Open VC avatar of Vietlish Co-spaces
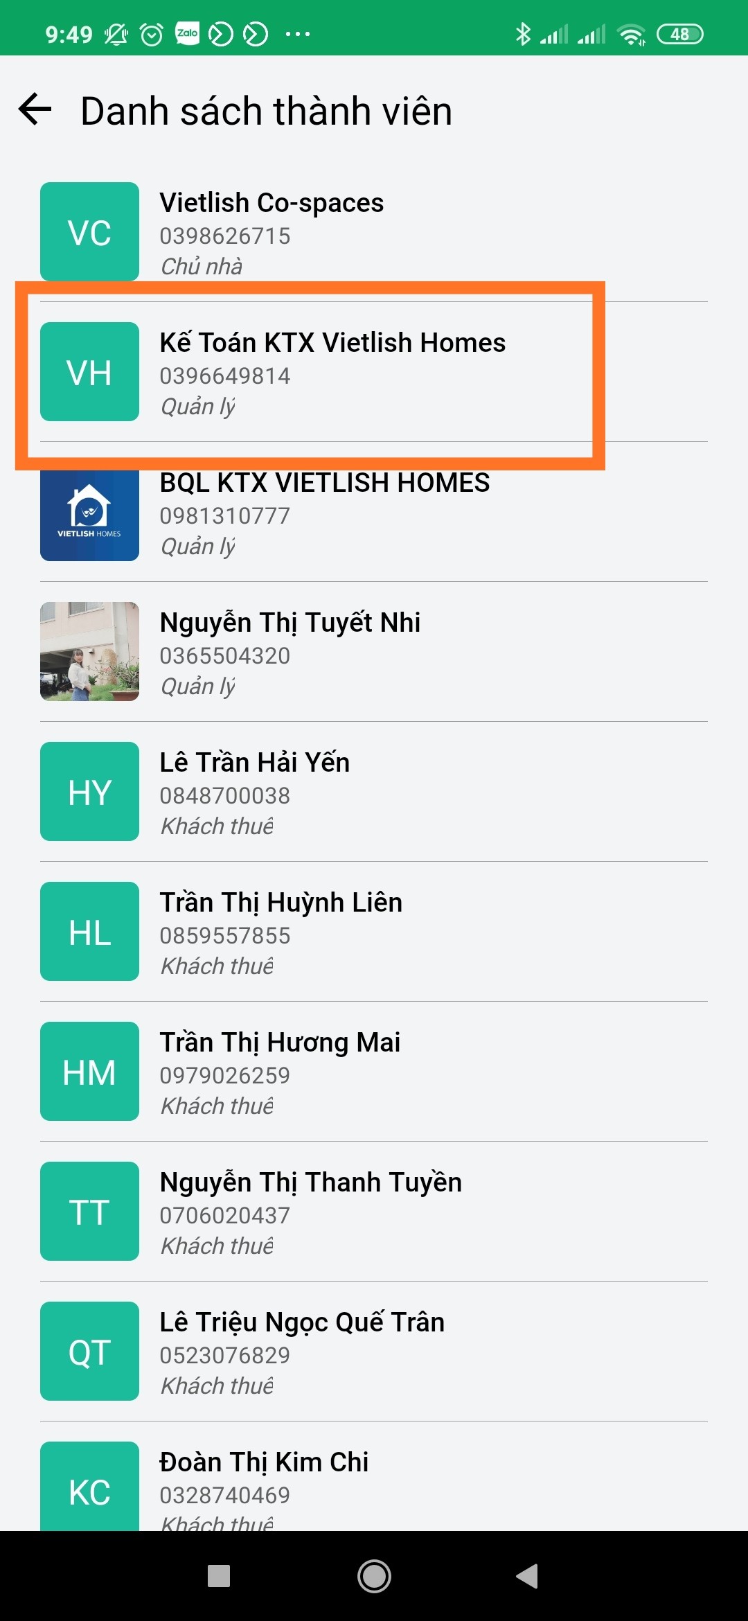748x1621 pixels. click(89, 231)
